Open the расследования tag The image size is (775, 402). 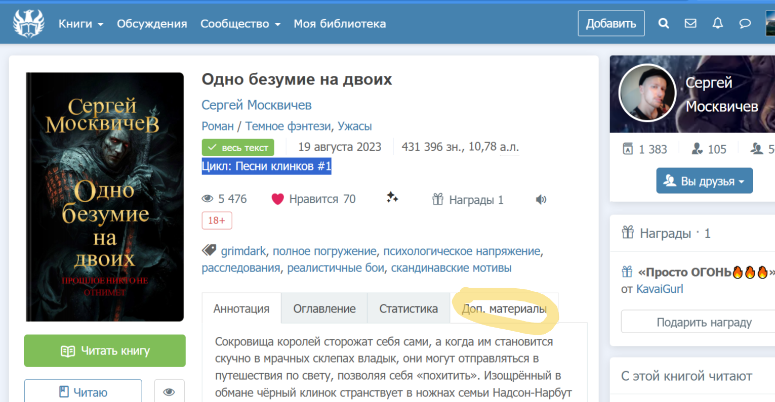tap(241, 267)
